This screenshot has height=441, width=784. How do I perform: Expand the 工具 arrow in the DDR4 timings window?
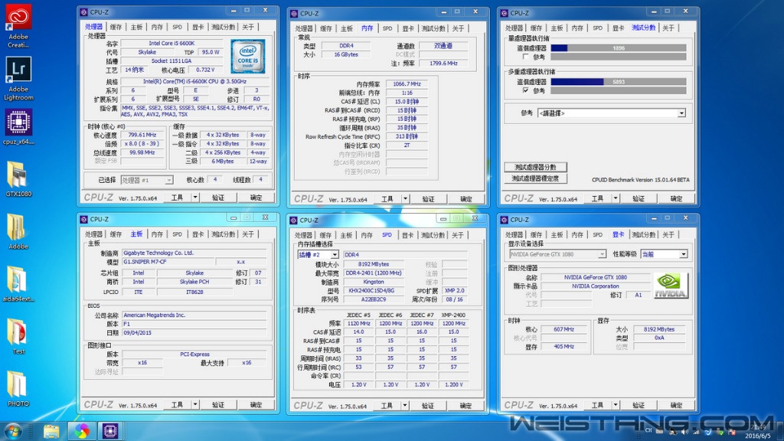click(406, 199)
